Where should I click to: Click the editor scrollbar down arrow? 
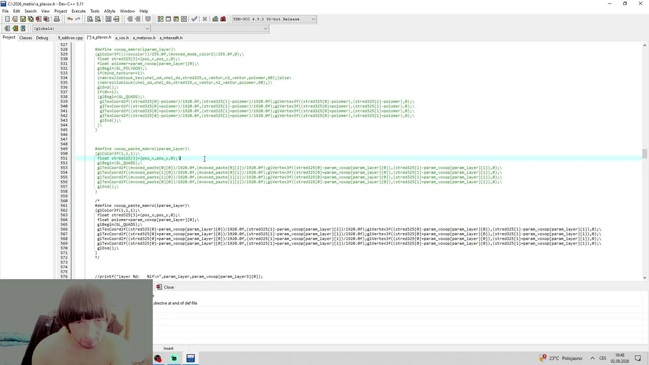[x=645, y=277]
